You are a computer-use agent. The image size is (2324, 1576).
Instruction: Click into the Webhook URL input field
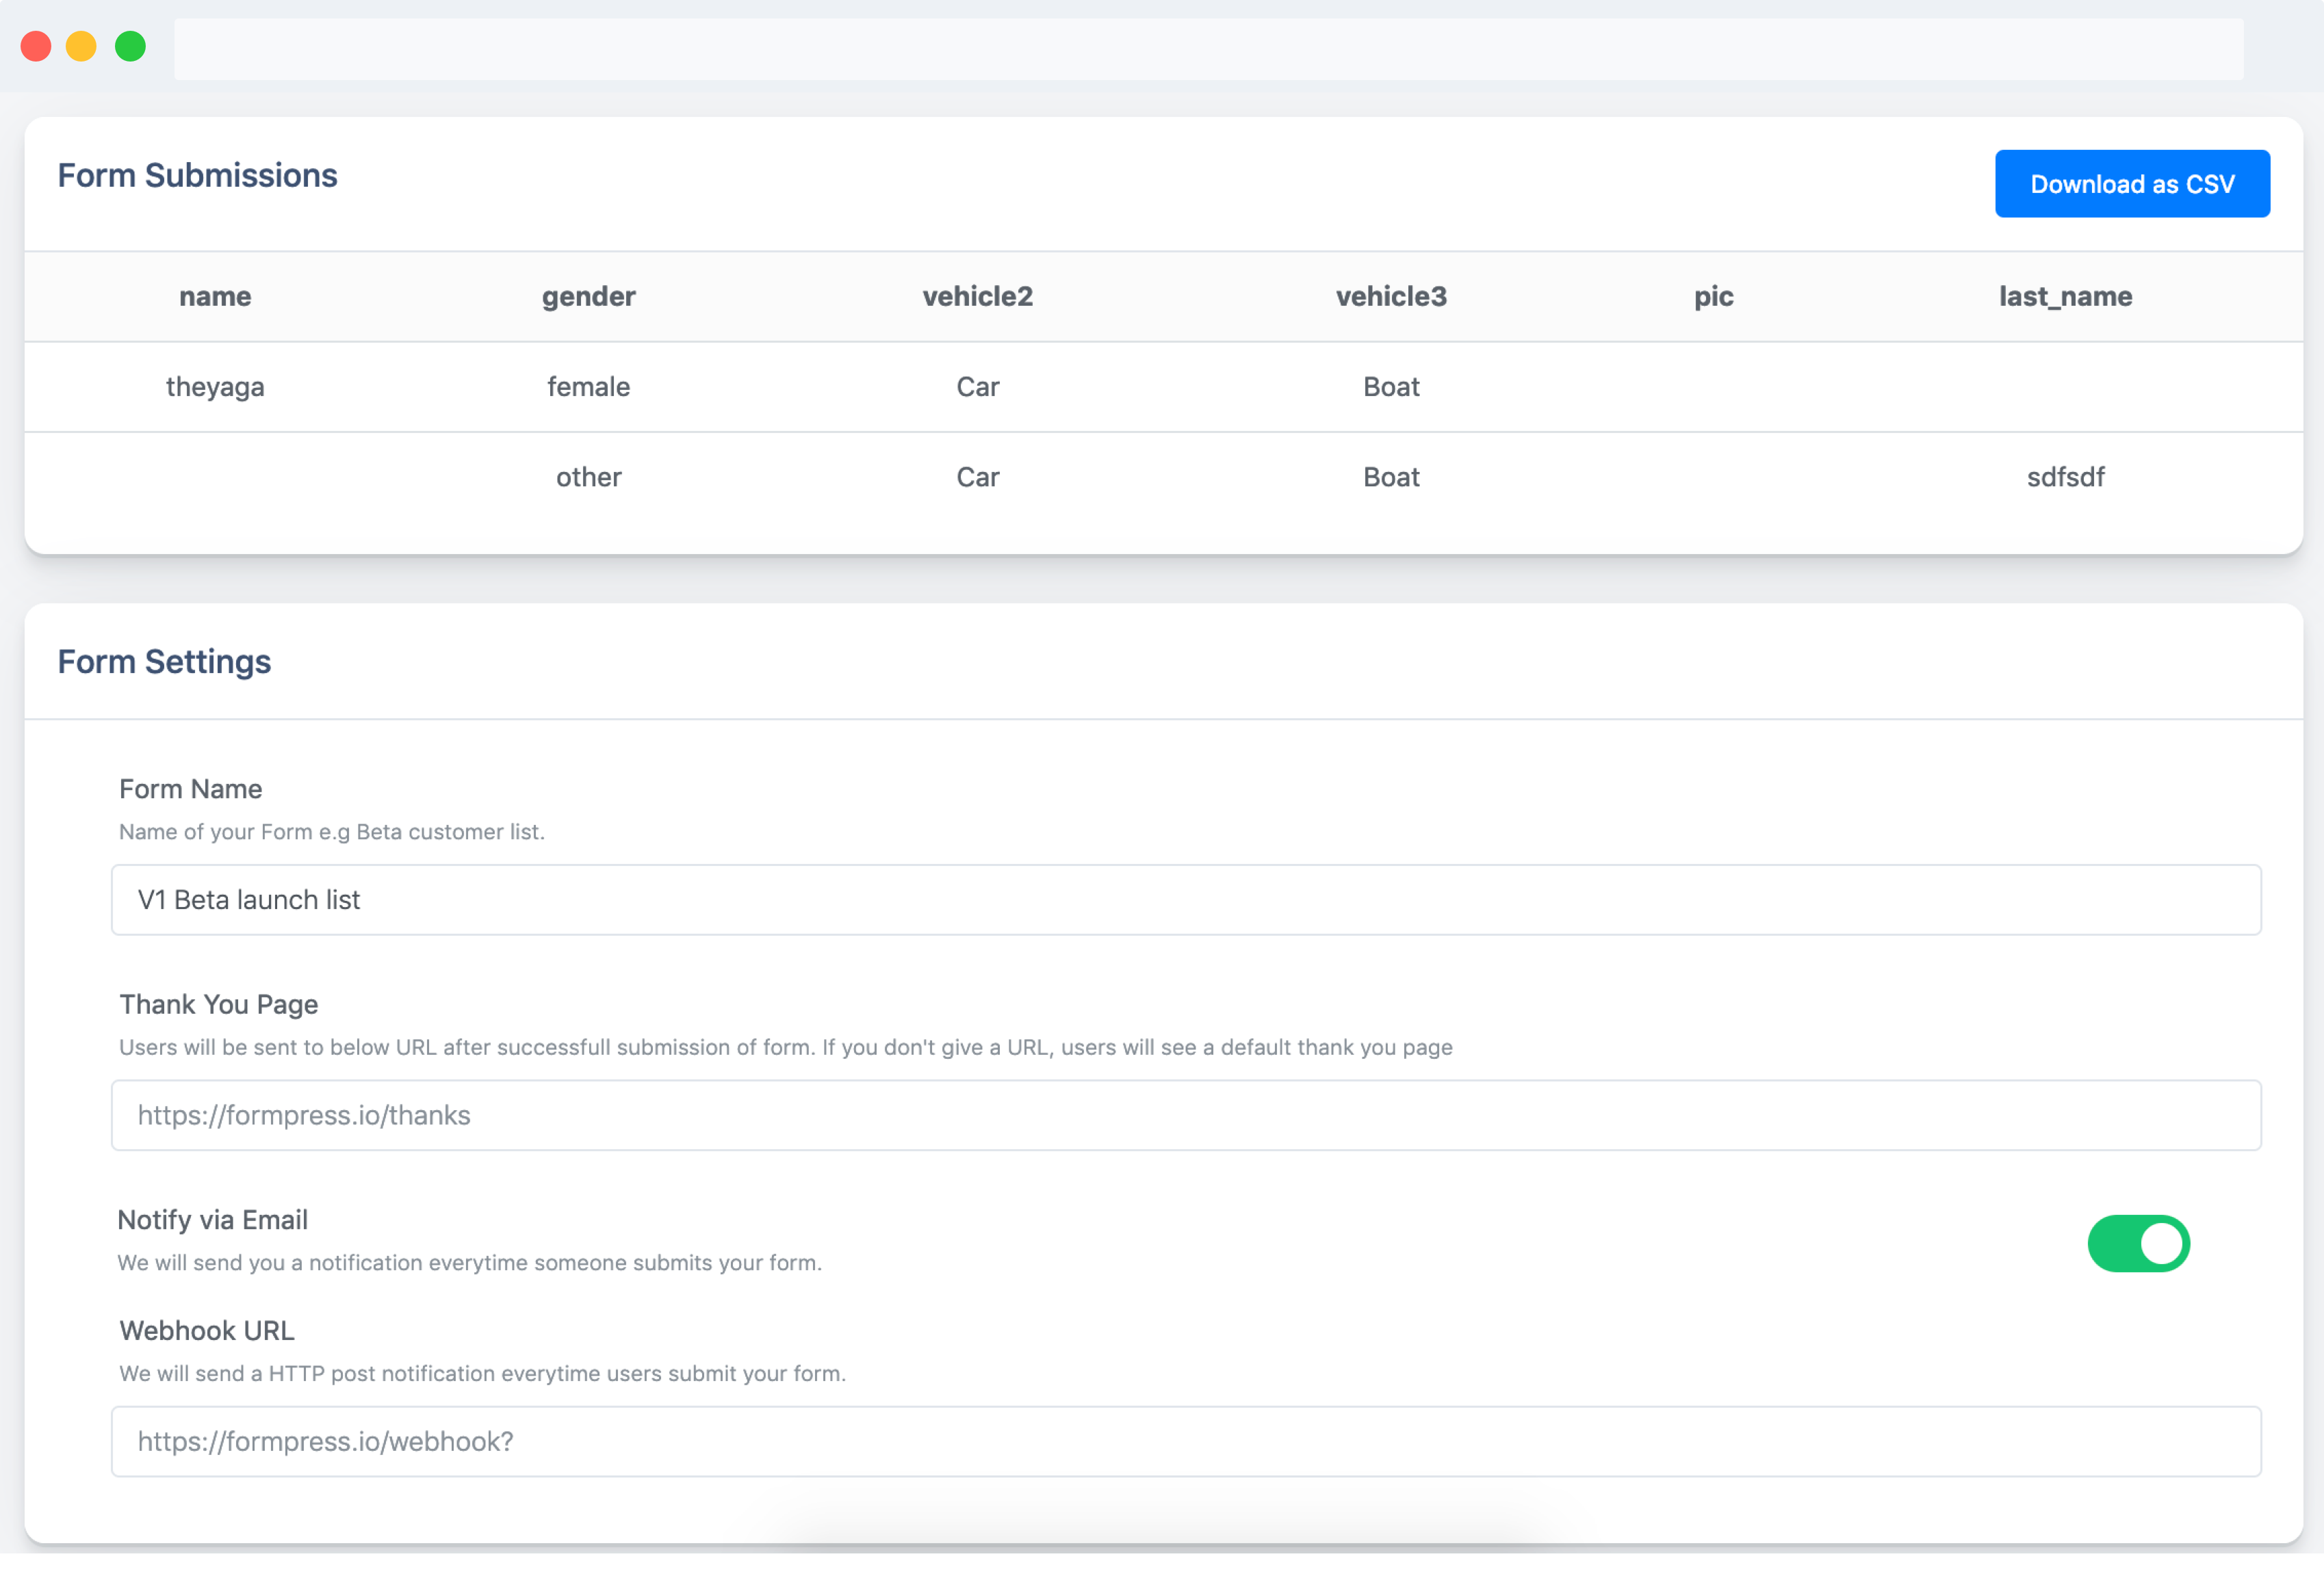point(1185,1441)
